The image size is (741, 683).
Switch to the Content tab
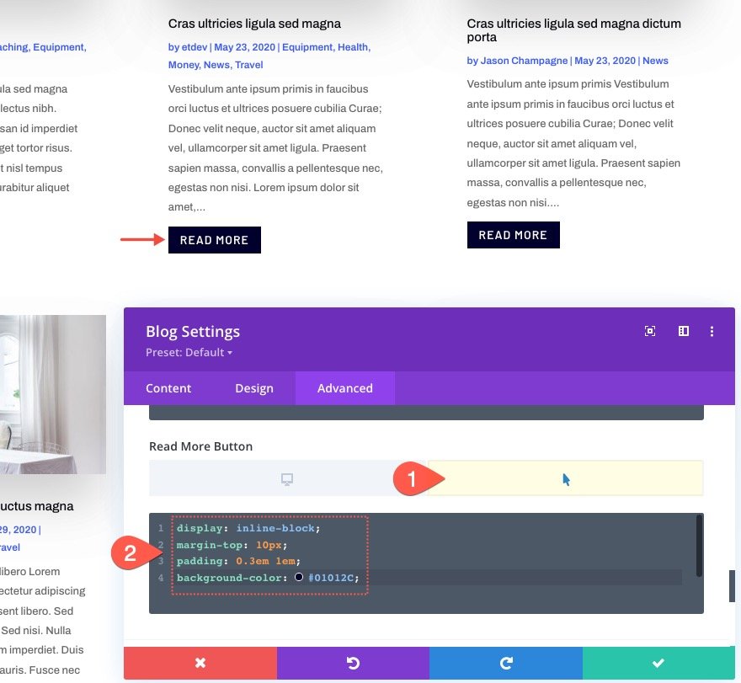click(x=168, y=388)
